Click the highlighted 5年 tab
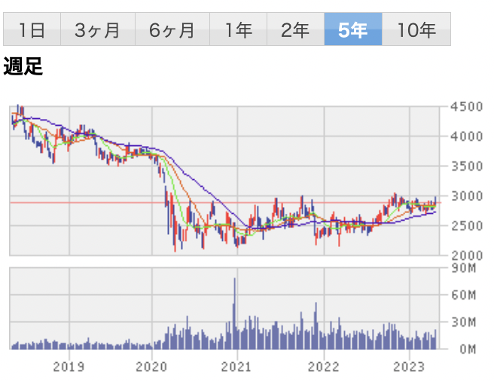 (x=352, y=30)
